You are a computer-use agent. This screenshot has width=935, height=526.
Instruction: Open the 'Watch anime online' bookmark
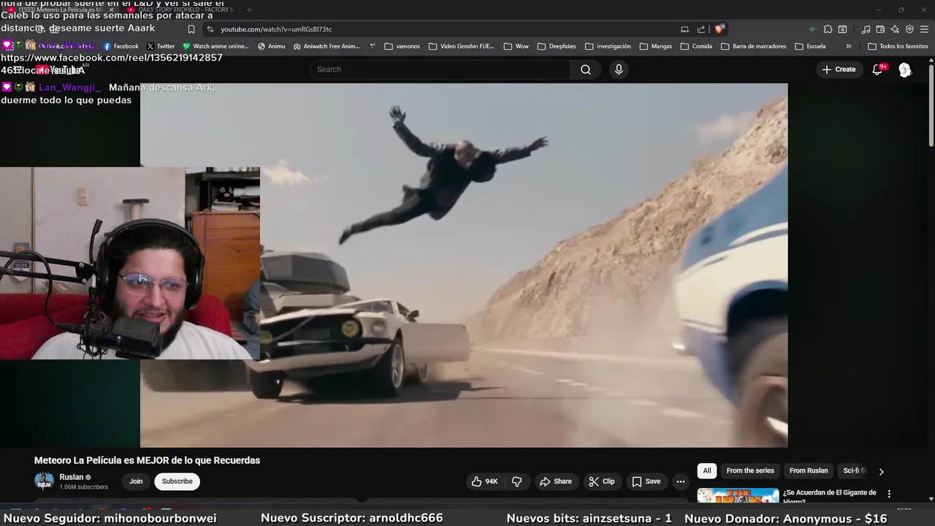(x=215, y=46)
